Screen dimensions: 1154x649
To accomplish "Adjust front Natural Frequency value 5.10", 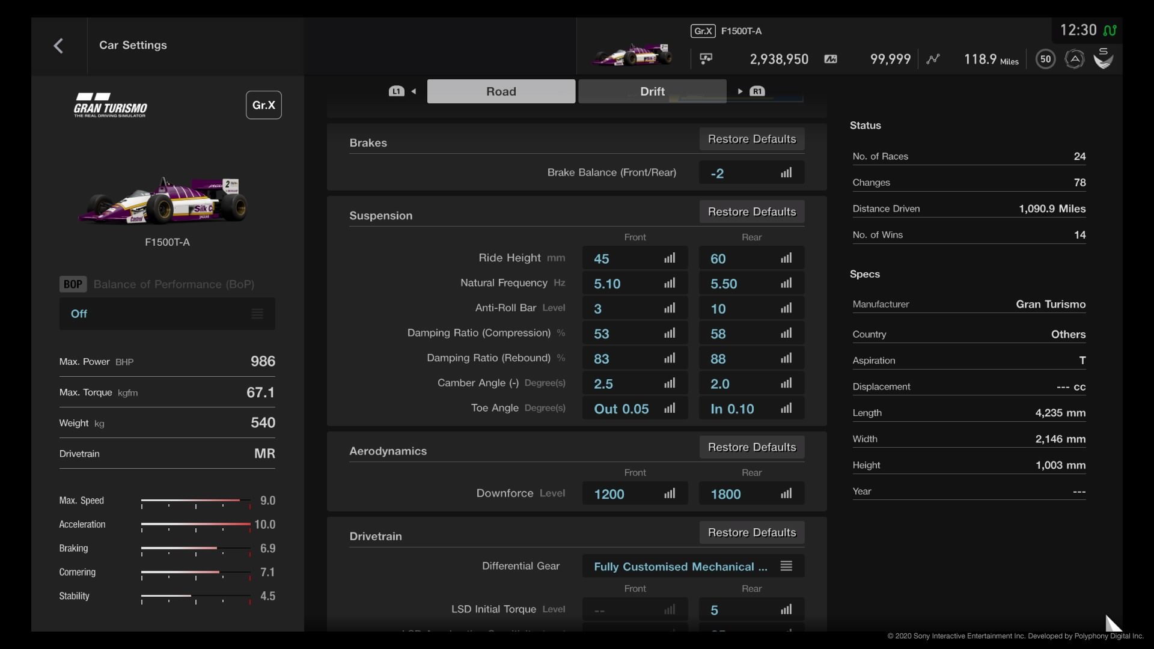I will (635, 284).
